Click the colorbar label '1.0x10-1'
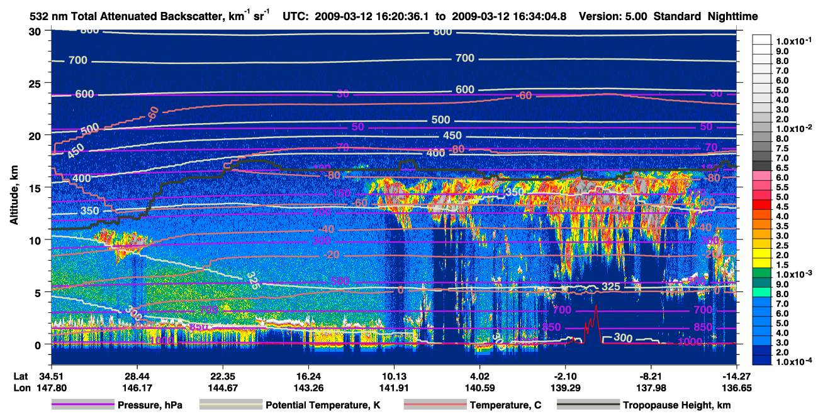 pyautogui.click(x=794, y=40)
